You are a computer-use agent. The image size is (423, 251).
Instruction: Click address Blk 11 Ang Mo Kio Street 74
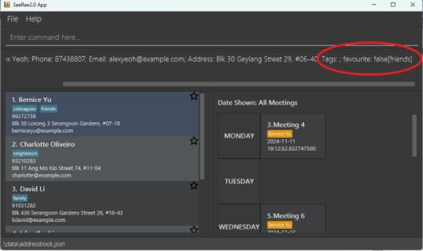[x=56, y=168]
